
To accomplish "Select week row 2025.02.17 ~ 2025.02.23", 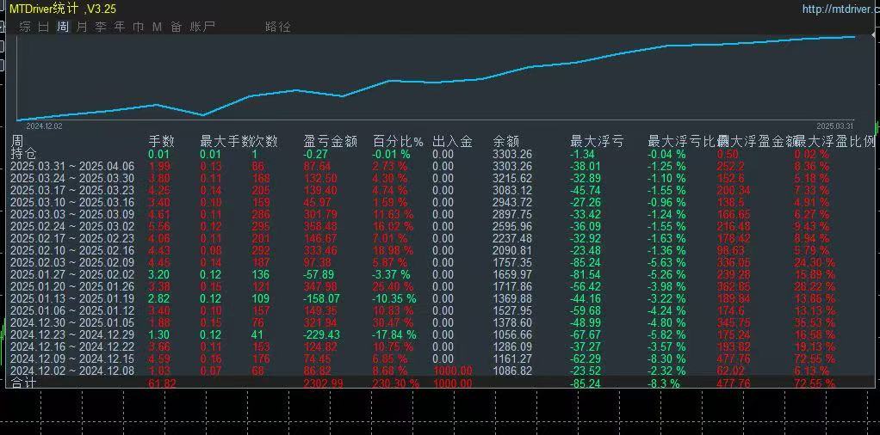I will (x=73, y=238).
